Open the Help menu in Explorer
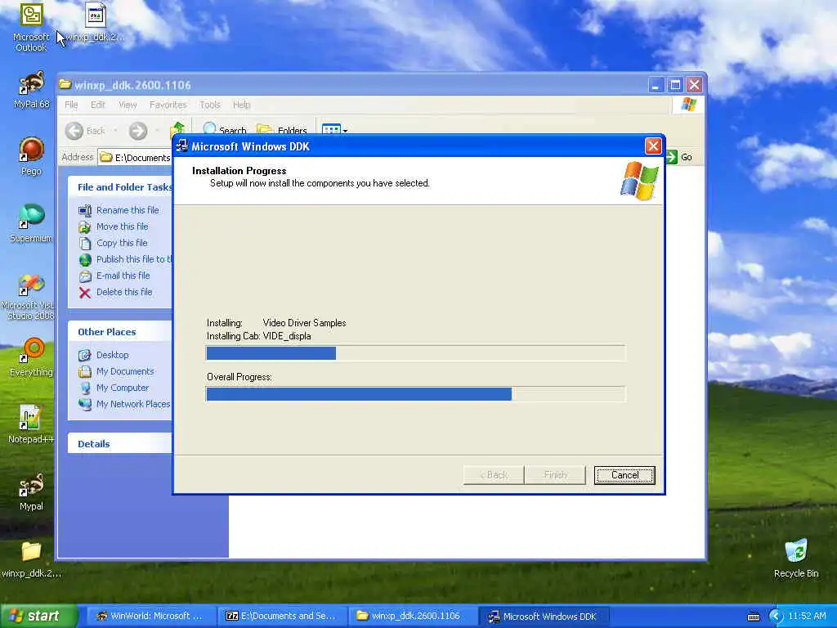This screenshot has height=628, width=837. (241, 105)
